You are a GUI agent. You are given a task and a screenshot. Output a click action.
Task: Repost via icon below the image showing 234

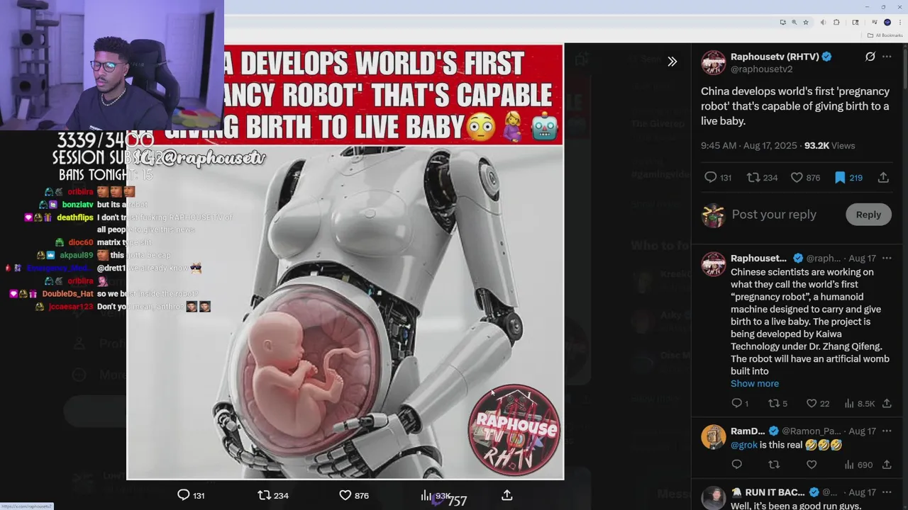(x=272, y=495)
